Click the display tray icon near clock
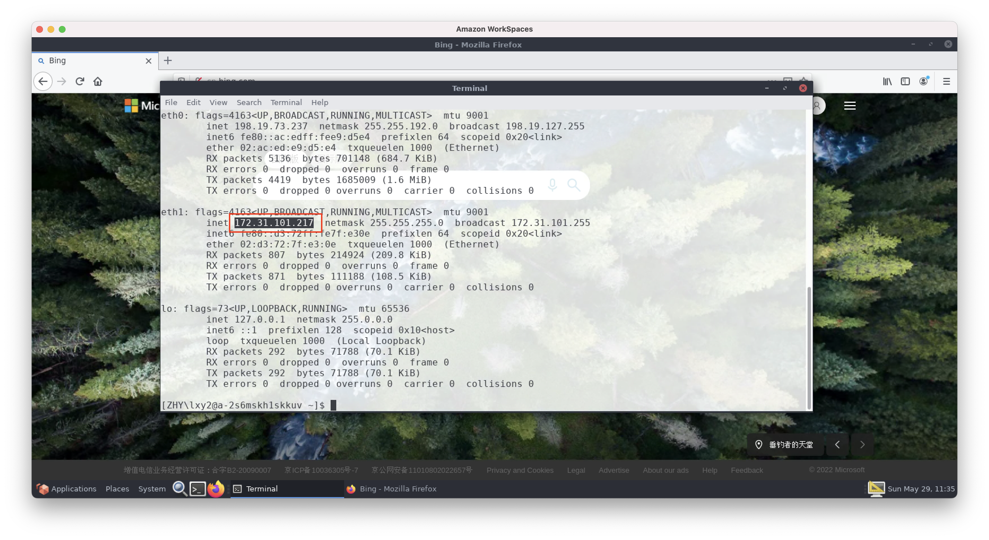 876,489
